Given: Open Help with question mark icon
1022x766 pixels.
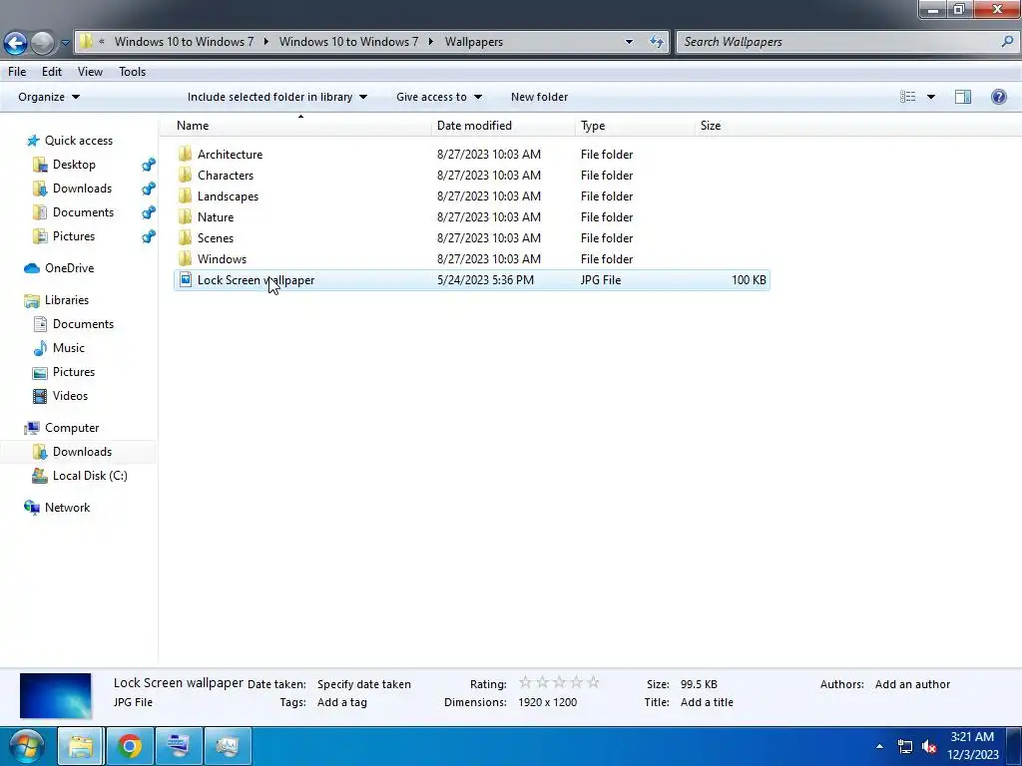Looking at the screenshot, I should click(x=998, y=97).
